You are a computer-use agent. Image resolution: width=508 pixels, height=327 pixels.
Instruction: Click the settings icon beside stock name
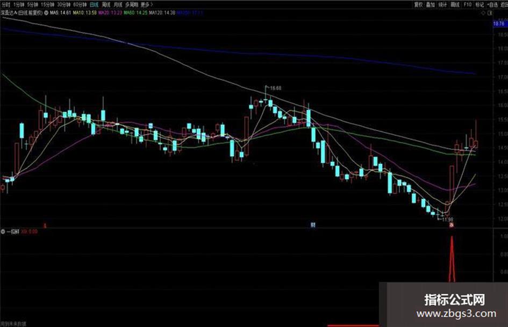tap(46, 13)
